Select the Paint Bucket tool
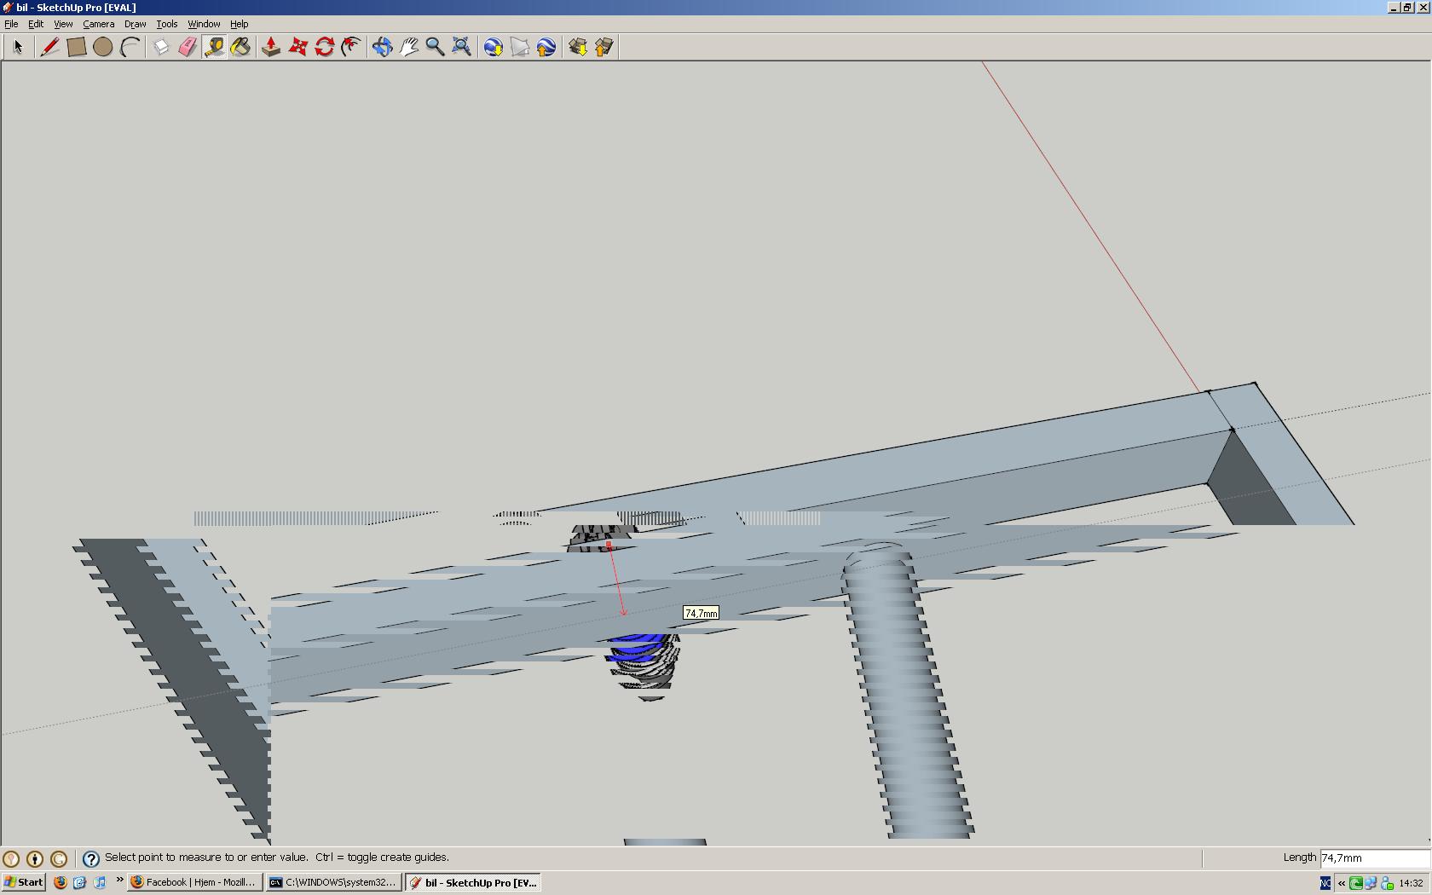Screen dimensions: 1432x895 [x=240, y=47]
